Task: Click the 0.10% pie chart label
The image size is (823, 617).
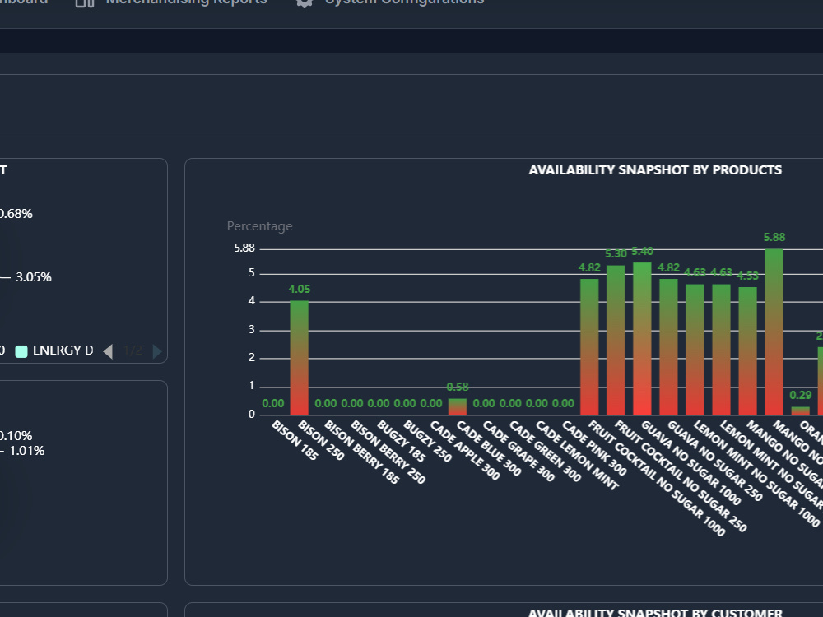Action: coord(16,435)
